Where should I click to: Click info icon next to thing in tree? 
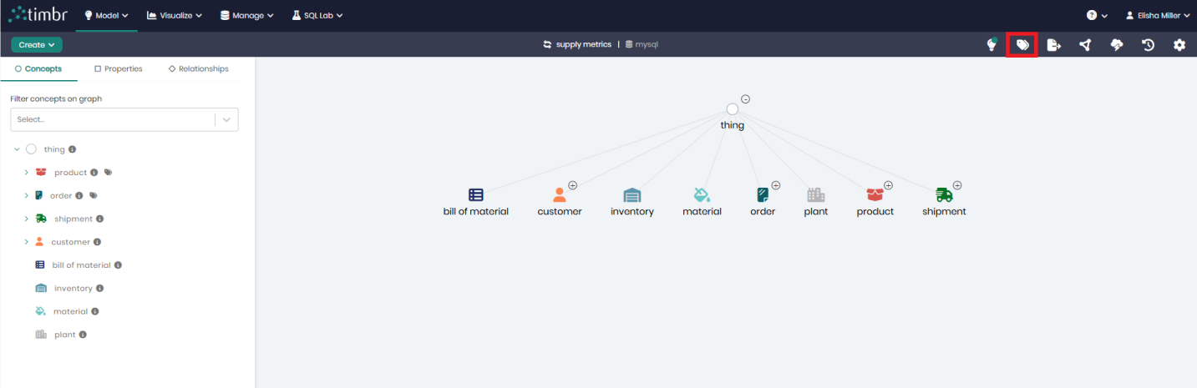(x=72, y=149)
